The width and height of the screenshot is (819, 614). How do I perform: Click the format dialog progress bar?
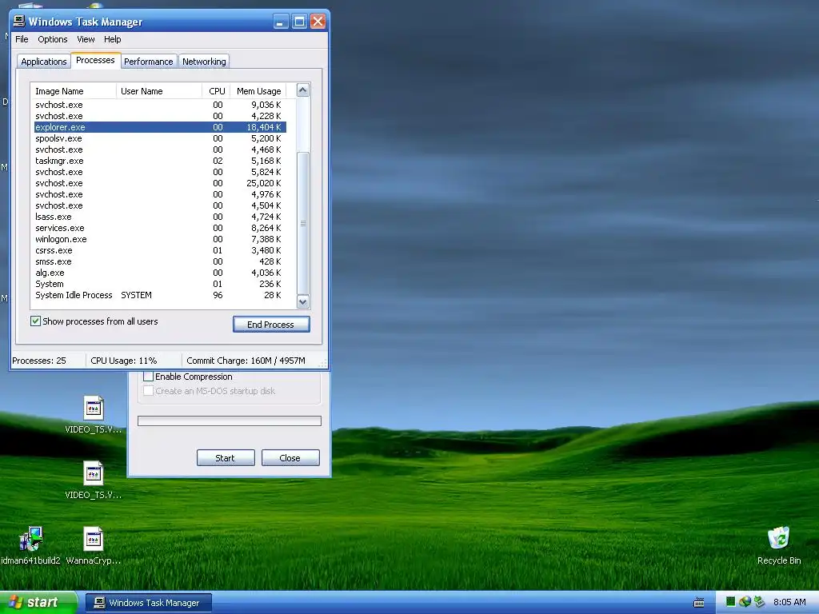coord(230,421)
